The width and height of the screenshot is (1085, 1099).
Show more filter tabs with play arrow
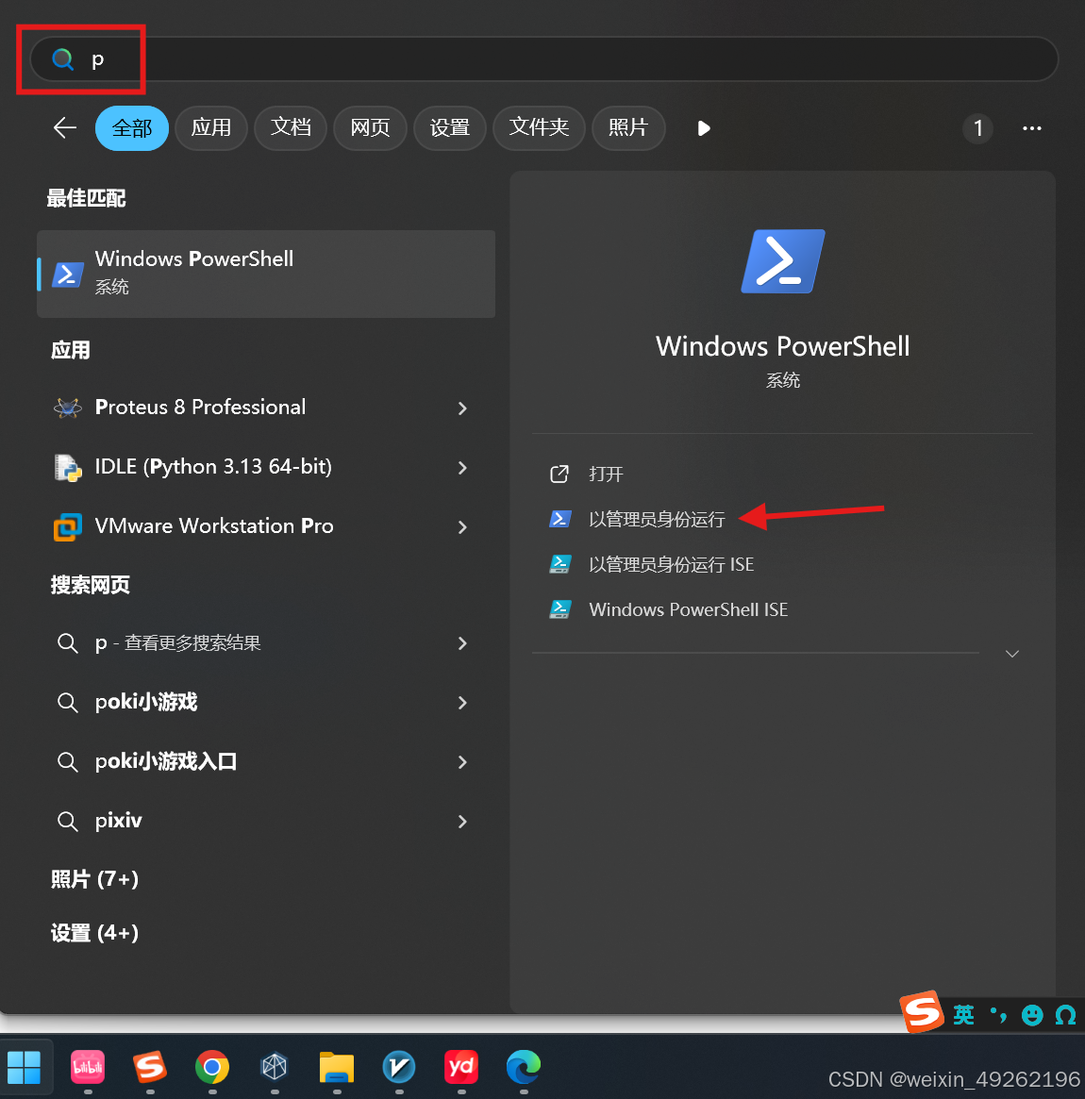[704, 128]
